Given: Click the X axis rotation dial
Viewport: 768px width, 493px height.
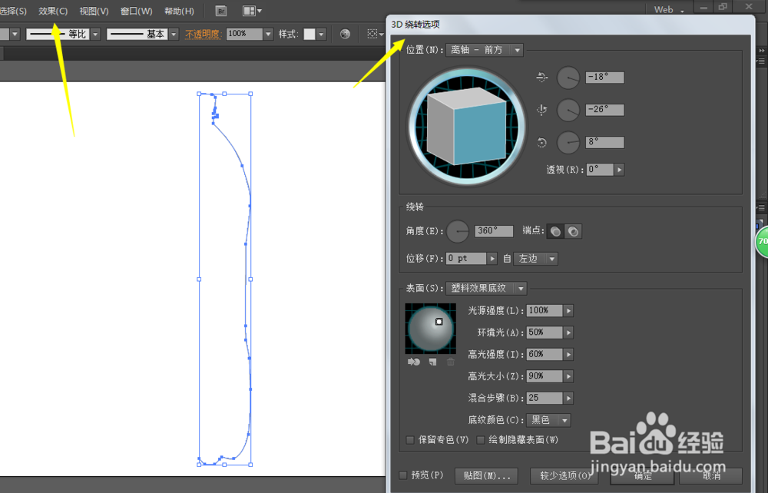Looking at the screenshot, I should click(x=568, y=77).
